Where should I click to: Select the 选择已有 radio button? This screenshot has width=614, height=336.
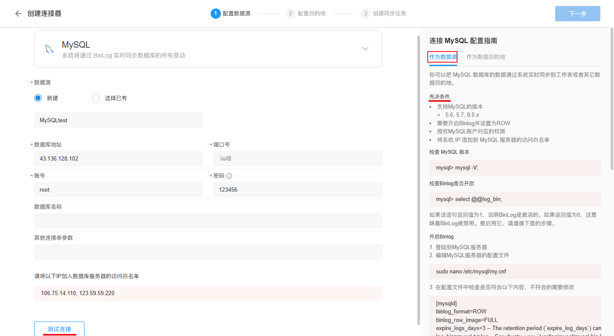pyautogui.click(x=96, y=98)
